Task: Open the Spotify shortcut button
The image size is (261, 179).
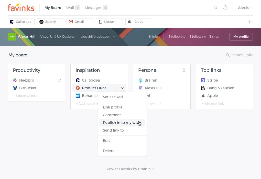Action: point(50,22)
